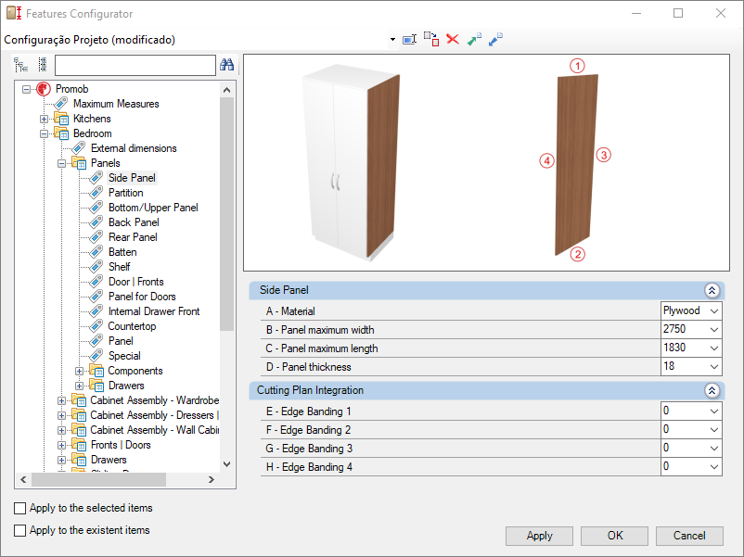Click the binoculars search icon

[226, 65]
